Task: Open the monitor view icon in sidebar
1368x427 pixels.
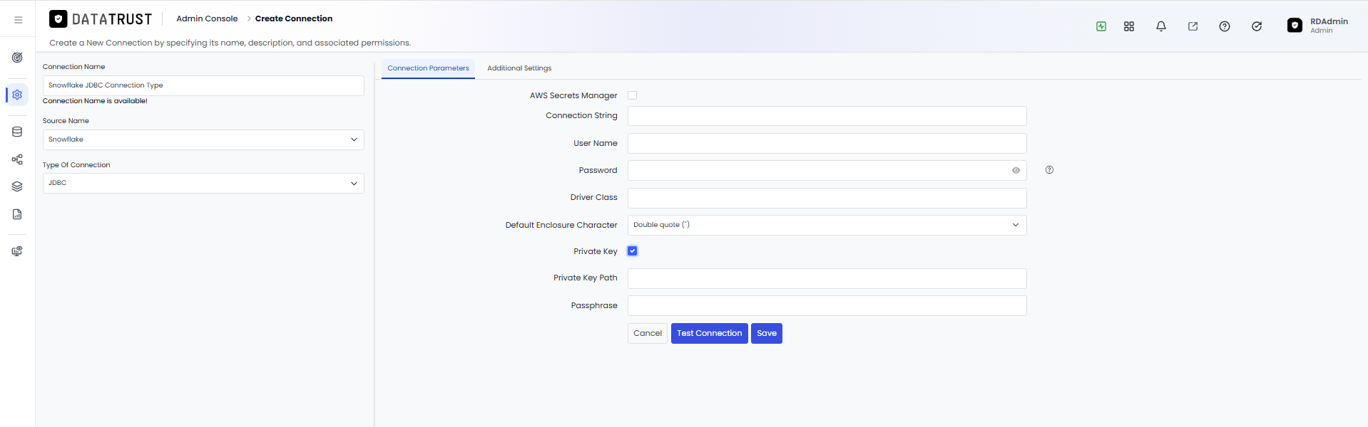Action: coord(17,251)
